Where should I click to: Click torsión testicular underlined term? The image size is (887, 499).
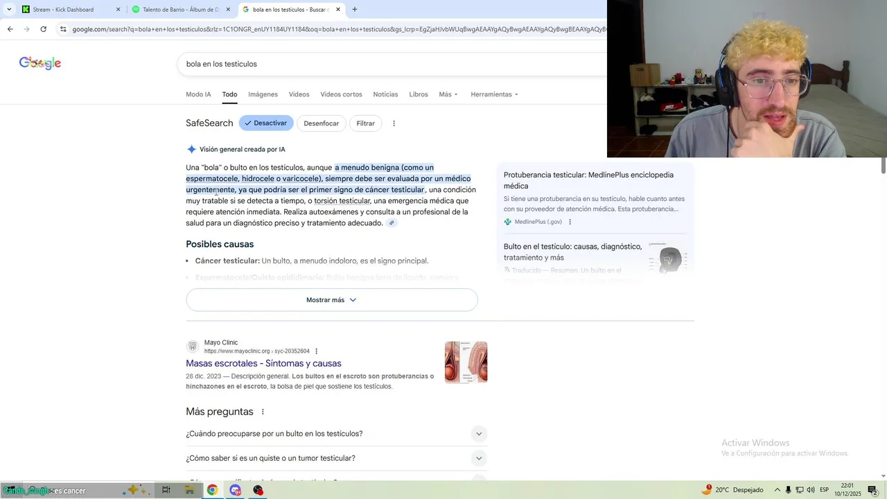pyautogui.click(x=342, y=201)
